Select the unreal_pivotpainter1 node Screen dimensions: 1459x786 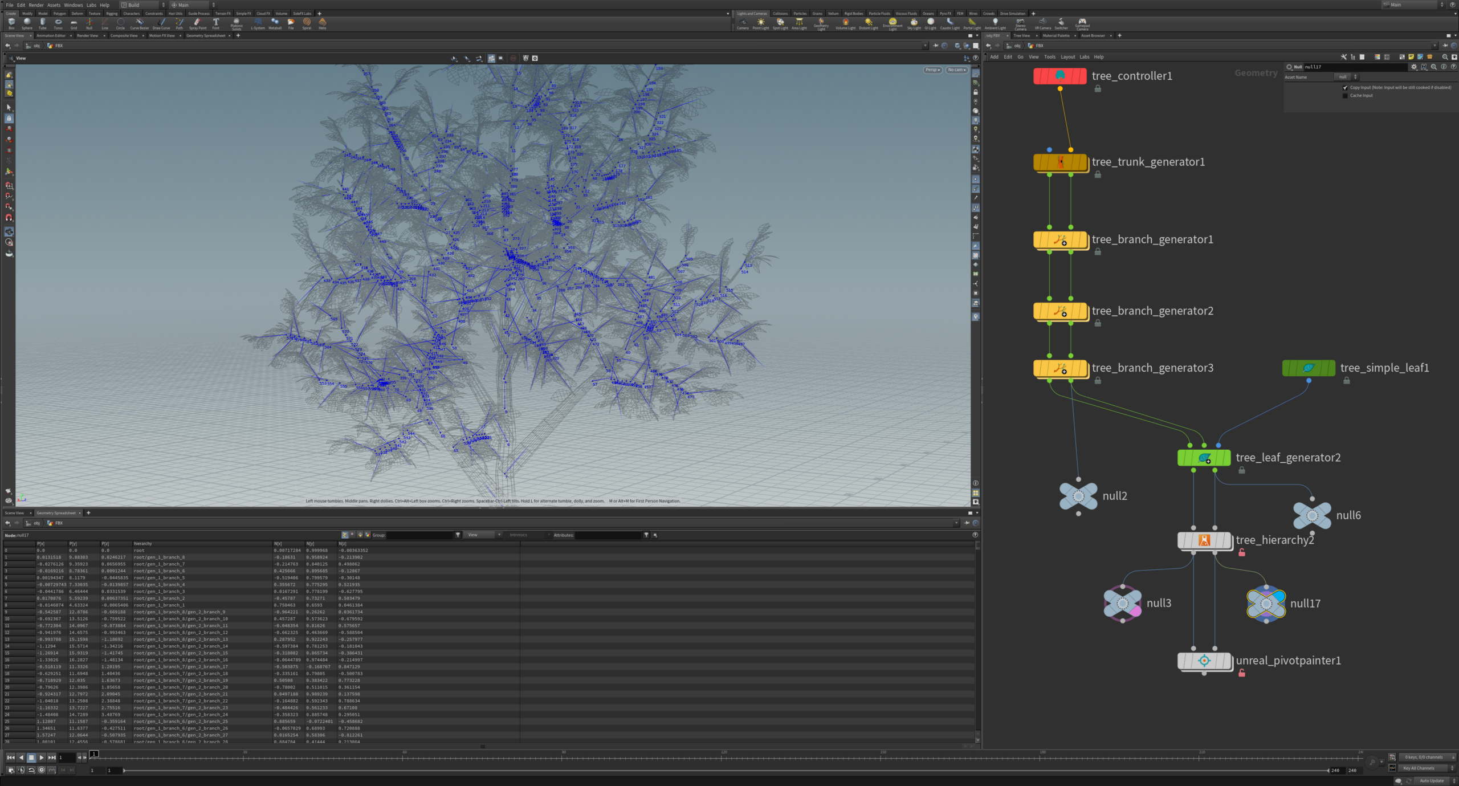point(1204,661)
